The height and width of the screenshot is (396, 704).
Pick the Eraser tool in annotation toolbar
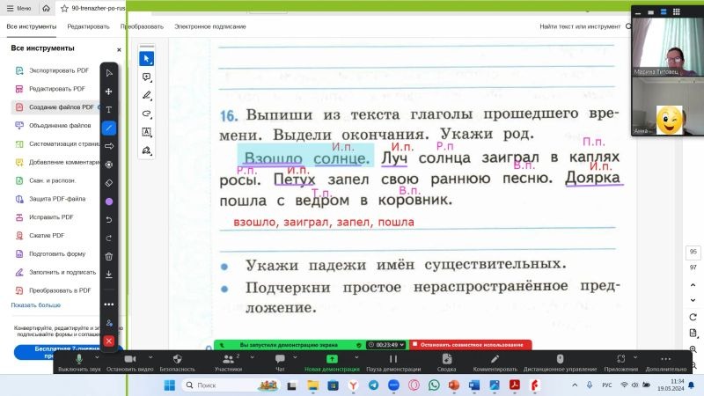click(x=109, y=183)
